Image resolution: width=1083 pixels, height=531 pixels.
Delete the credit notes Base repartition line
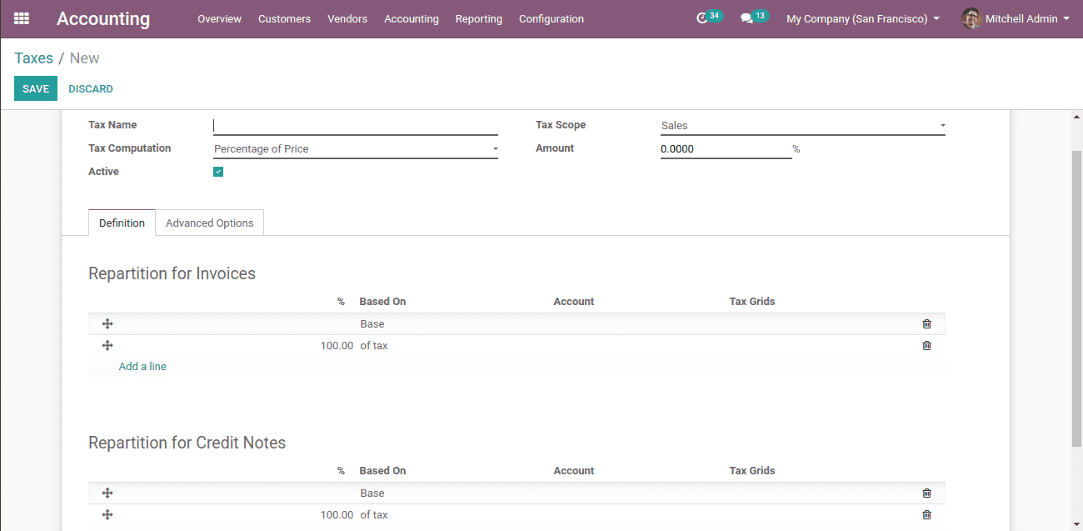[x=926, y=493]
